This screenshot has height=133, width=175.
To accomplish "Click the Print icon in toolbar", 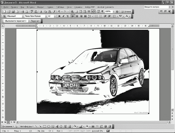I will [22, 11].
